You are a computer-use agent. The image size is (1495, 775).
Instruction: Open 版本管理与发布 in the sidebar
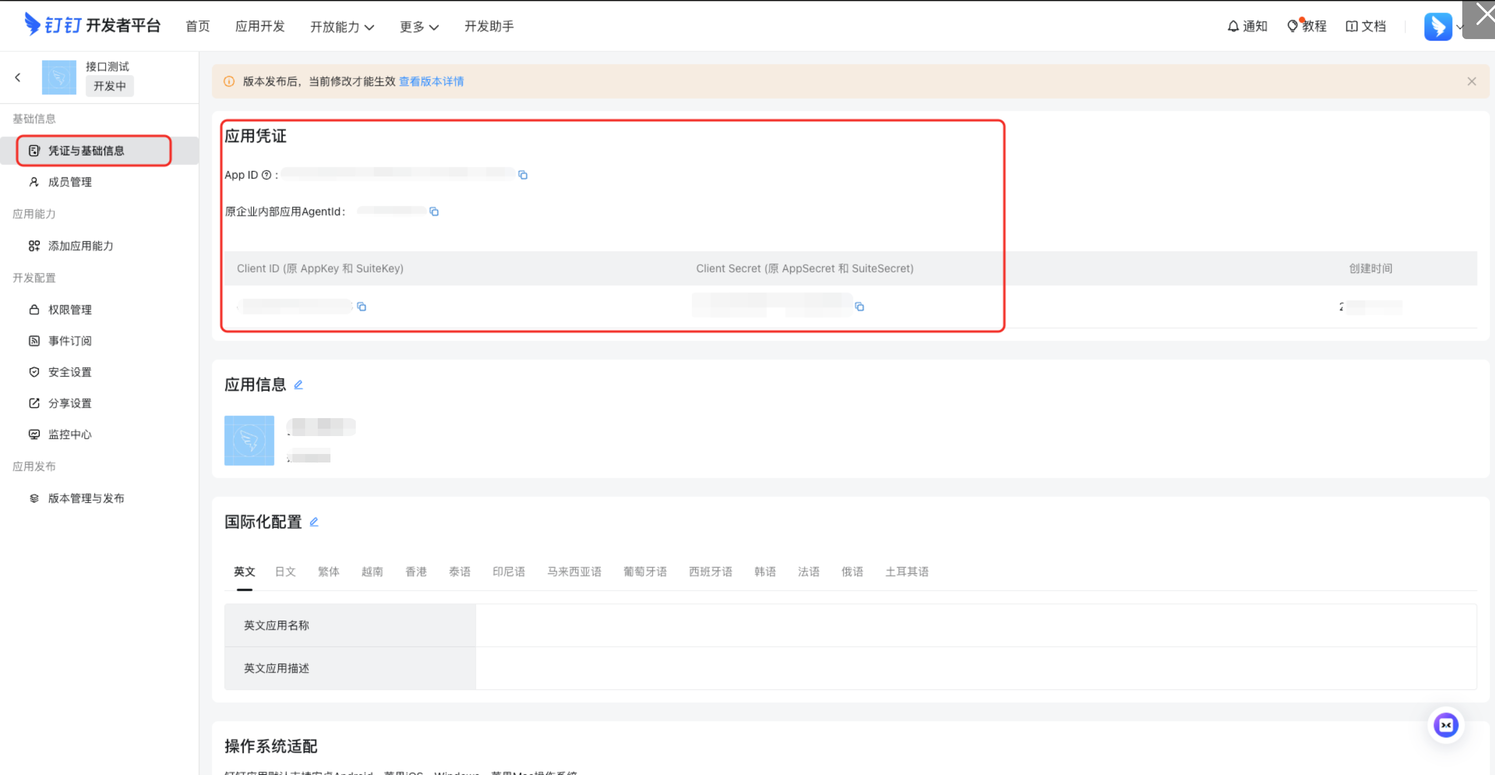click(86, 498)
